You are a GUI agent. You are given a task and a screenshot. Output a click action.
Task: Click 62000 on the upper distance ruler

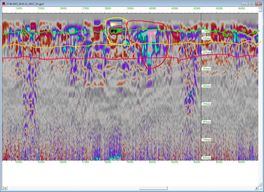pyautogui.click(x=197, y=9)
